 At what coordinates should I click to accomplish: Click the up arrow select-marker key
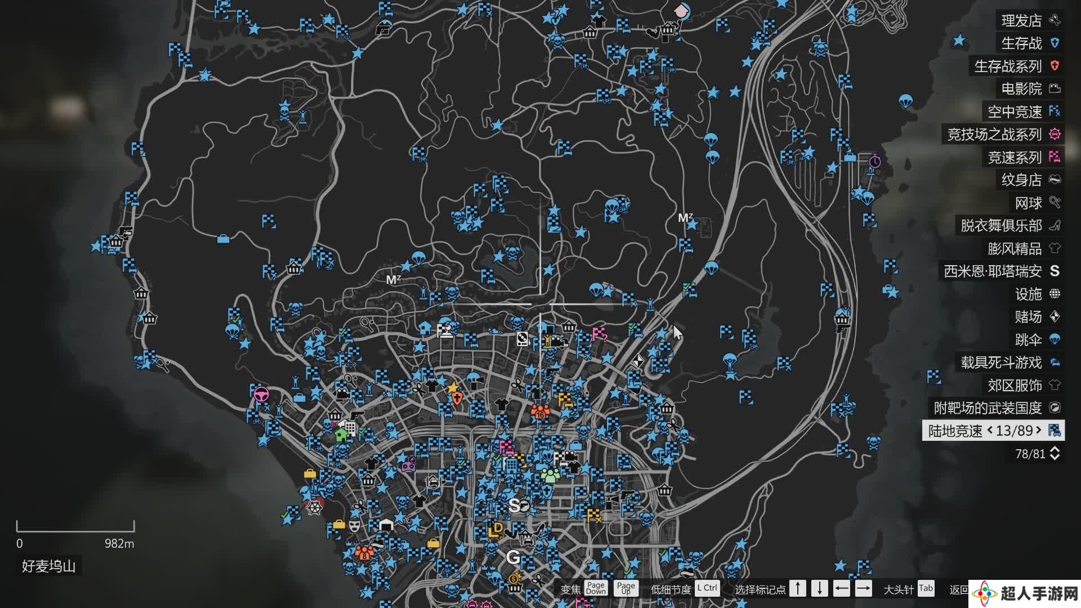[798, 588]
